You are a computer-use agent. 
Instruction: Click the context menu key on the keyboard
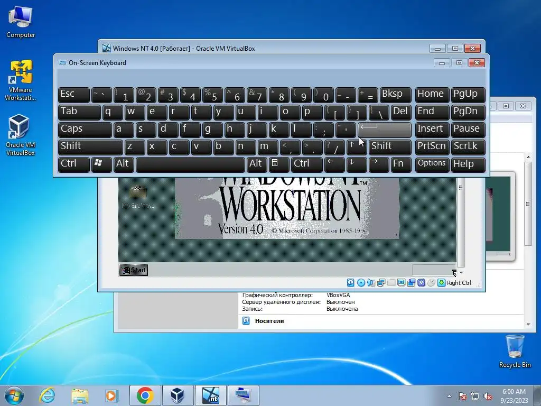click(279, 164)
